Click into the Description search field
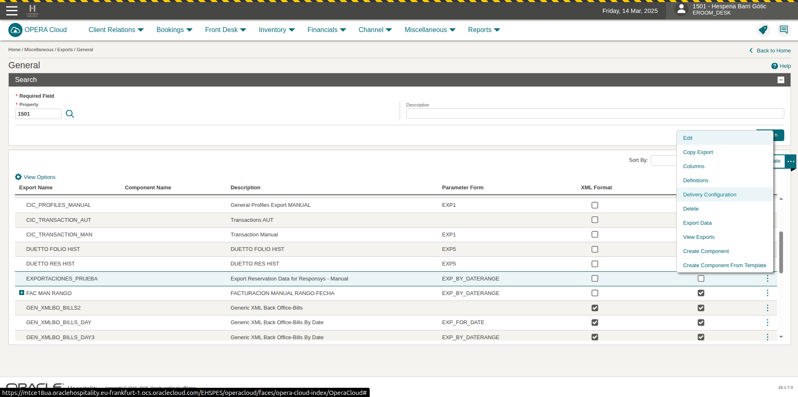Viewport: 798px width, 397px height. point(594,114)
